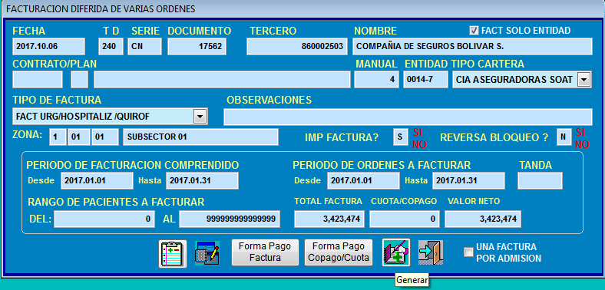Select the FECHA field 2017.10.06
The width and height of the screenshot is (605, 290).
pos(48,46)
